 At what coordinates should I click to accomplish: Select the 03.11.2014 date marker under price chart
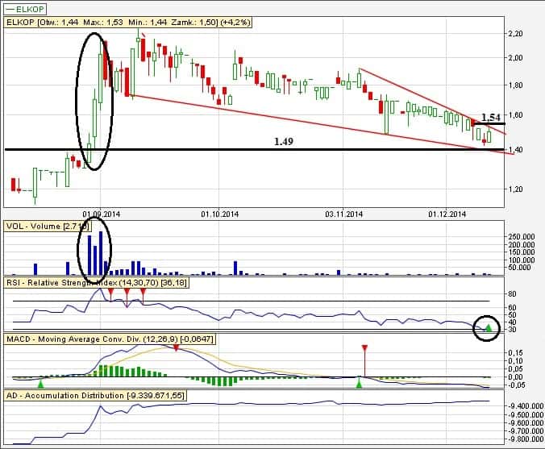tap(345, 214)
